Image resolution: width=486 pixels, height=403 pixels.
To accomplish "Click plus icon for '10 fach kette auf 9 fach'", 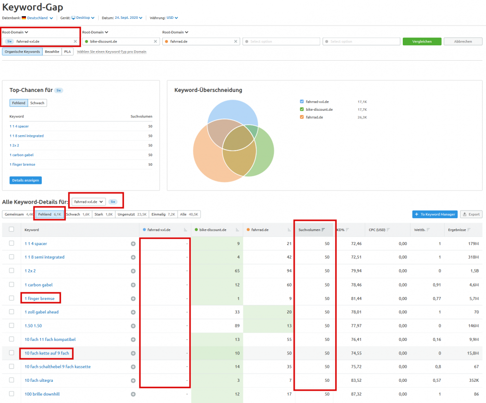I will pos(133,353).
